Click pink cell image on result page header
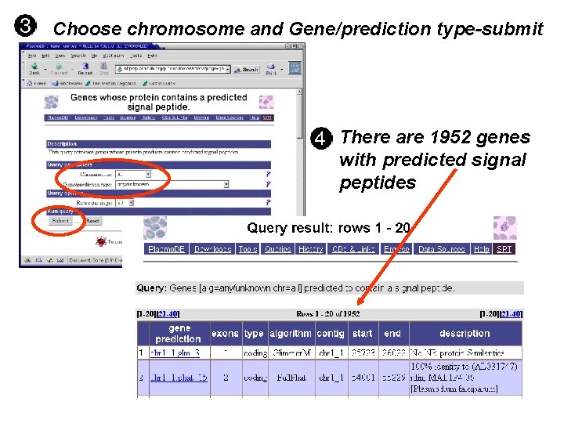The image size is (564, 423). click(x=505, y=228)
